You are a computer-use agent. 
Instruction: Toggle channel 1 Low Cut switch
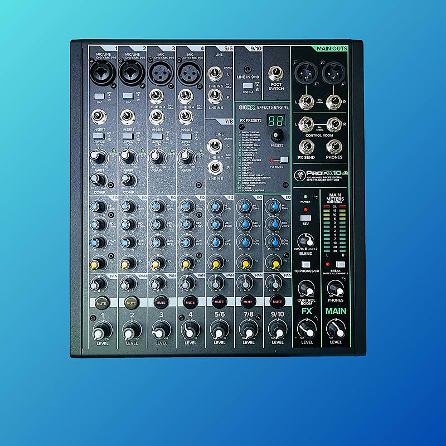(99, 136)
